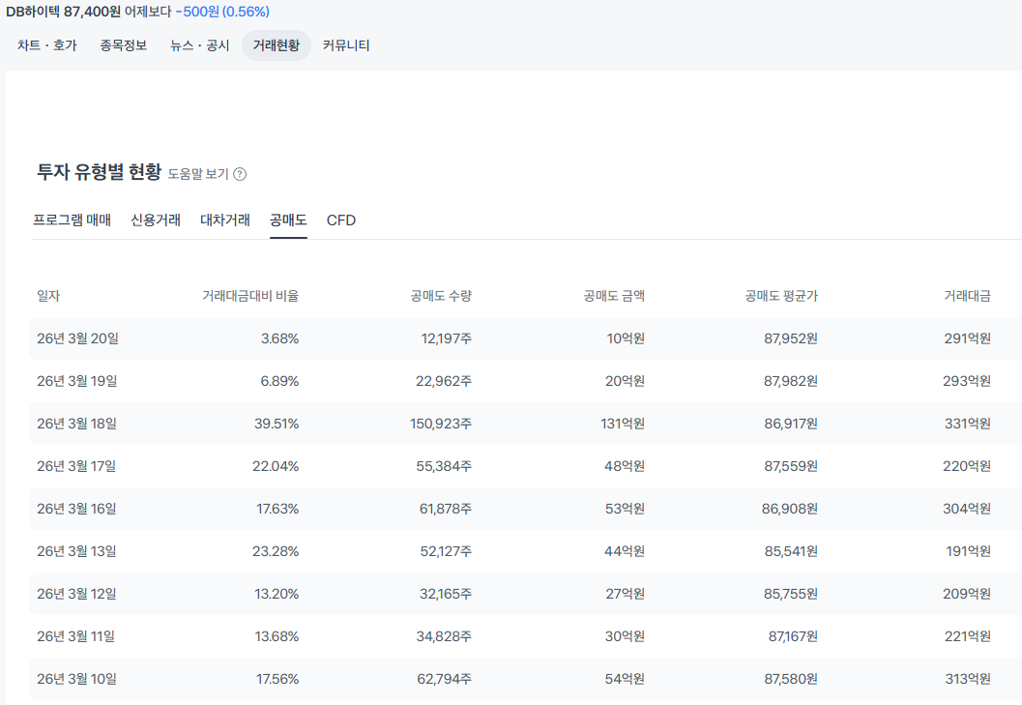Click the 13.68% ratio value

[277, 636]
